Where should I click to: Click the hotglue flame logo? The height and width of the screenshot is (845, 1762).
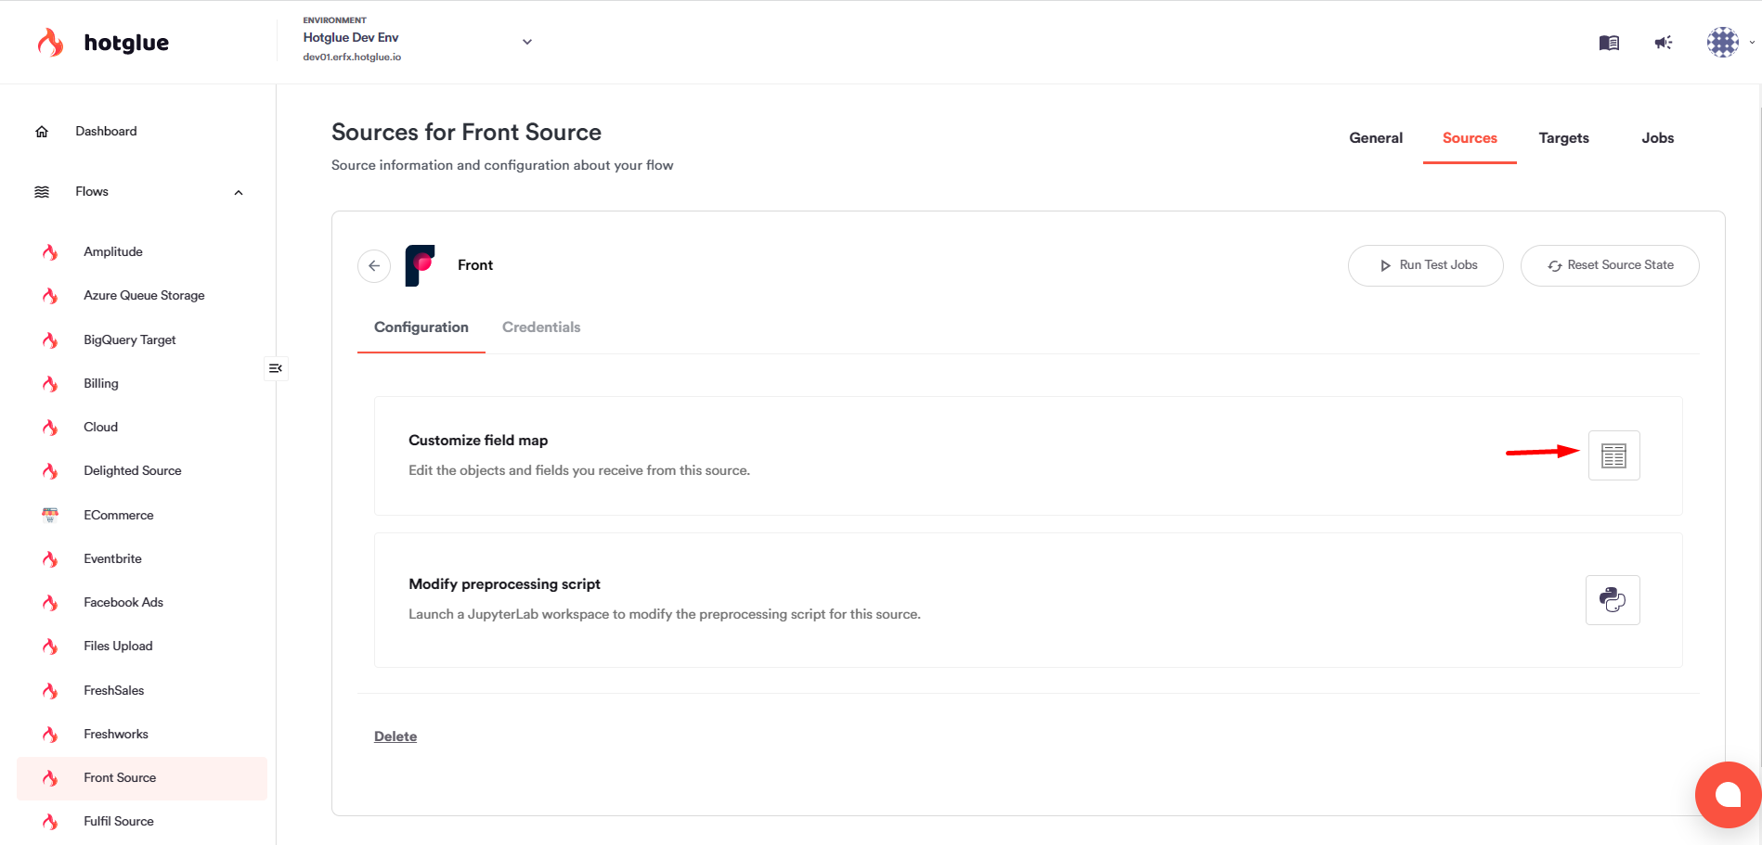pyautogui.click(x=50, y=42)
